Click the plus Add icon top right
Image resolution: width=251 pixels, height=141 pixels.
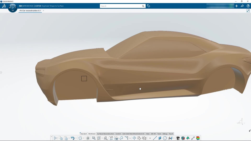click(237, 6)
